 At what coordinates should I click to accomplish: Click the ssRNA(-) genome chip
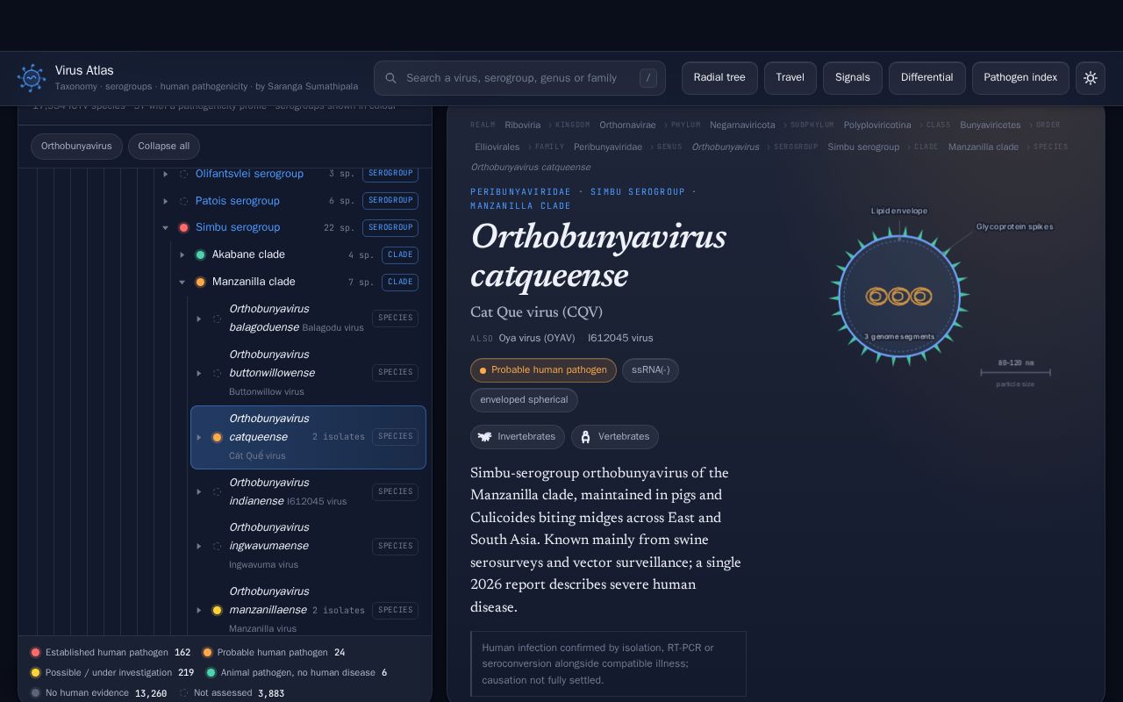pyautogui.click(x=650, y=370)
